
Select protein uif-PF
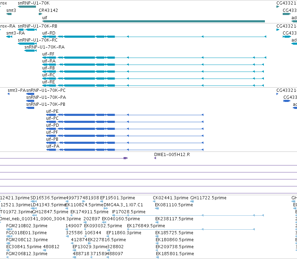(125, 136)
